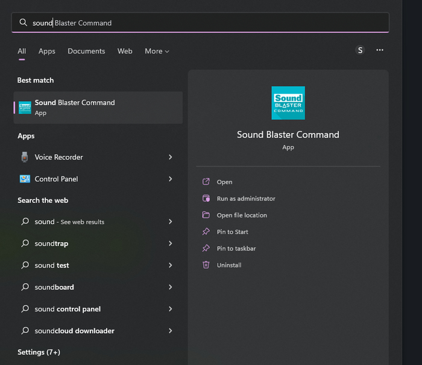Expand the More filter dropdown
This screenshot has height=365, width=422.
157,51
